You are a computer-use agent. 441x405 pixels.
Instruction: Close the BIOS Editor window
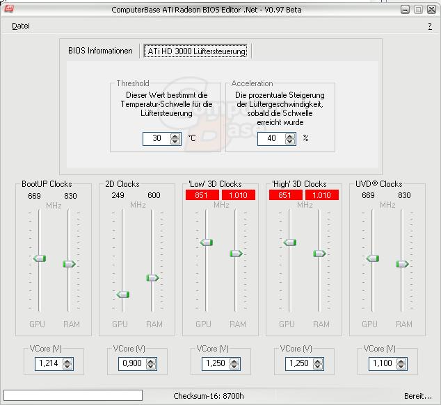(431, 10)
